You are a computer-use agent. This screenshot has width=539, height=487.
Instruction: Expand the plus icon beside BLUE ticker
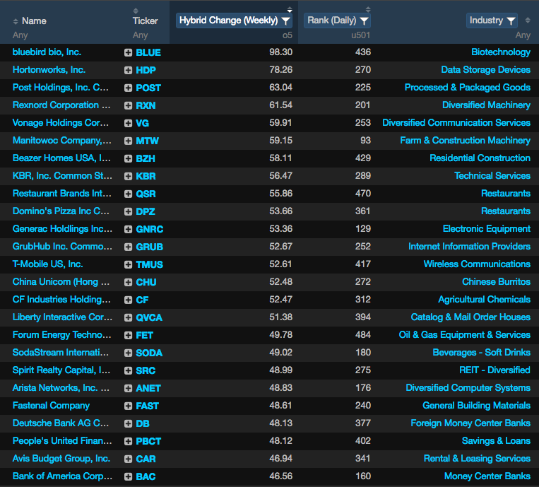128,52
